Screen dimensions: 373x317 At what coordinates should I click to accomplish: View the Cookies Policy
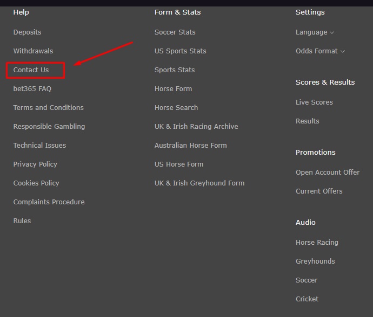coord(36,183)
